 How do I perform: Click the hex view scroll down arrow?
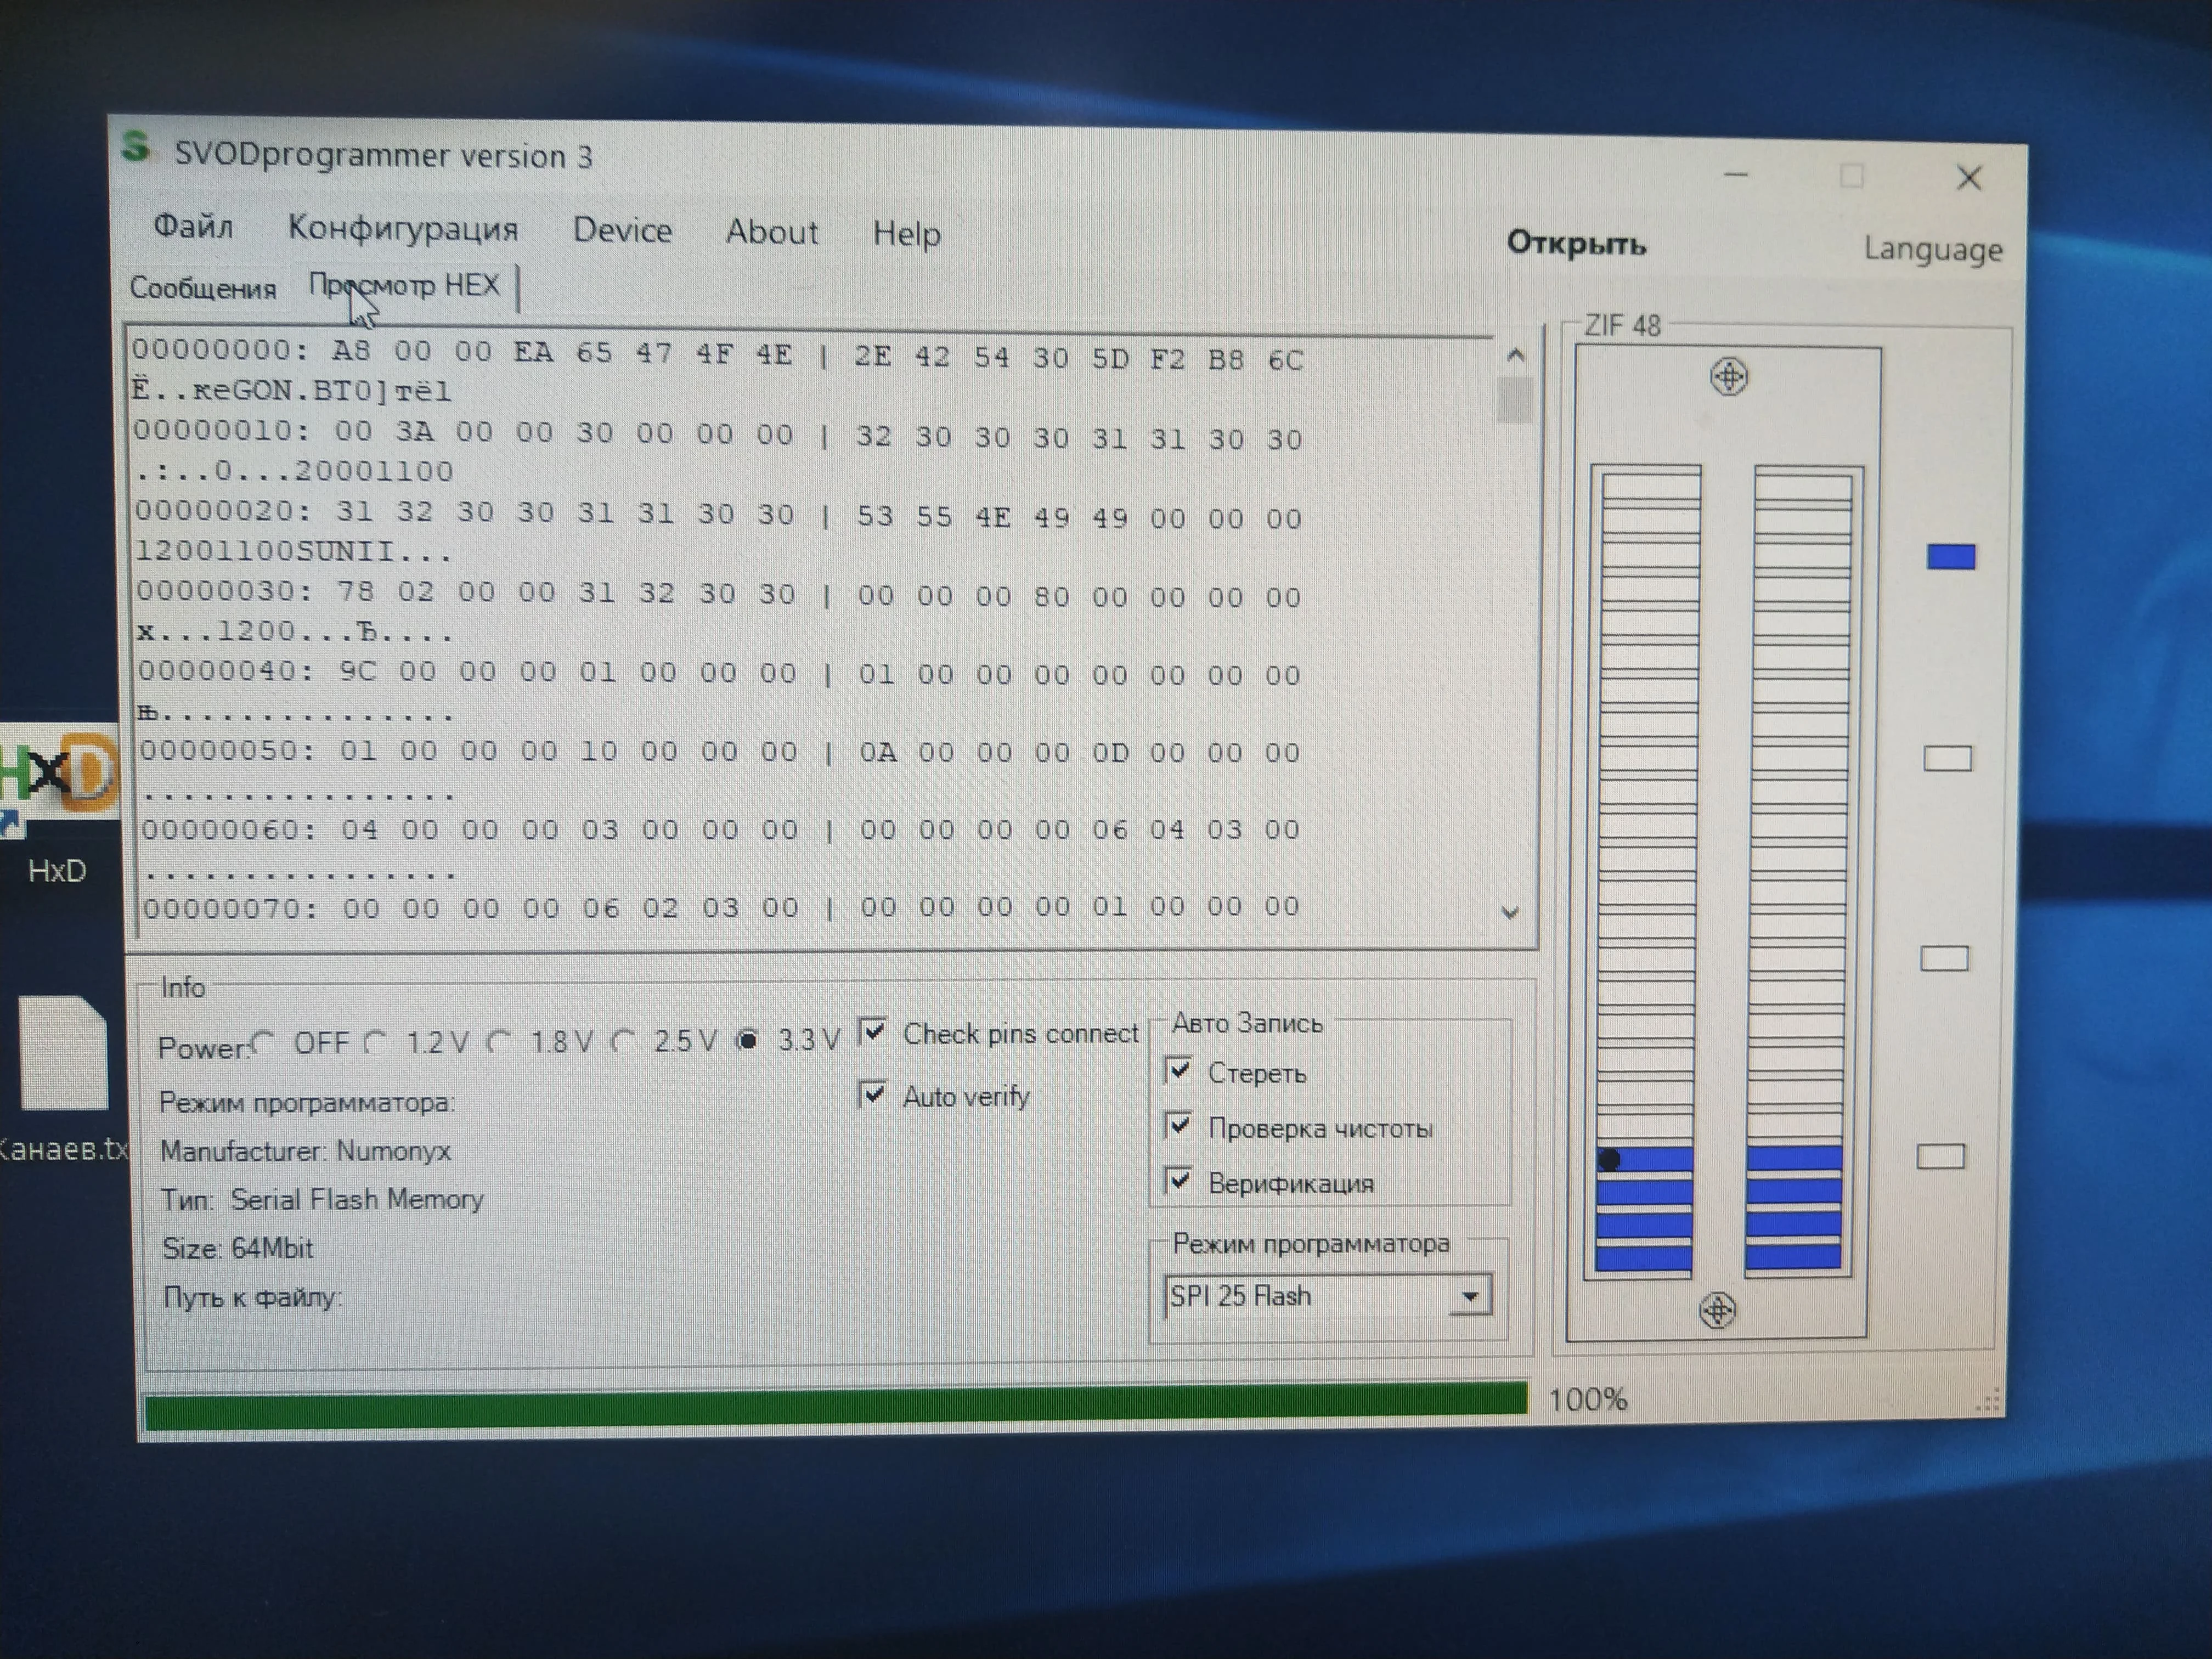[x=1510, y=912]
